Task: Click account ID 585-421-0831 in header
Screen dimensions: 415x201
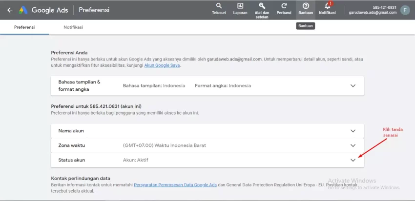Action: pos(385,7)
